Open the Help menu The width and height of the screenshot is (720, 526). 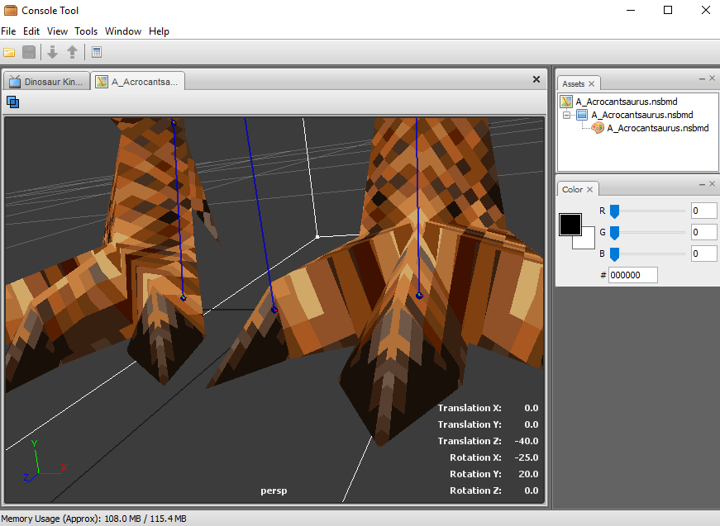(x=159, y=31)
